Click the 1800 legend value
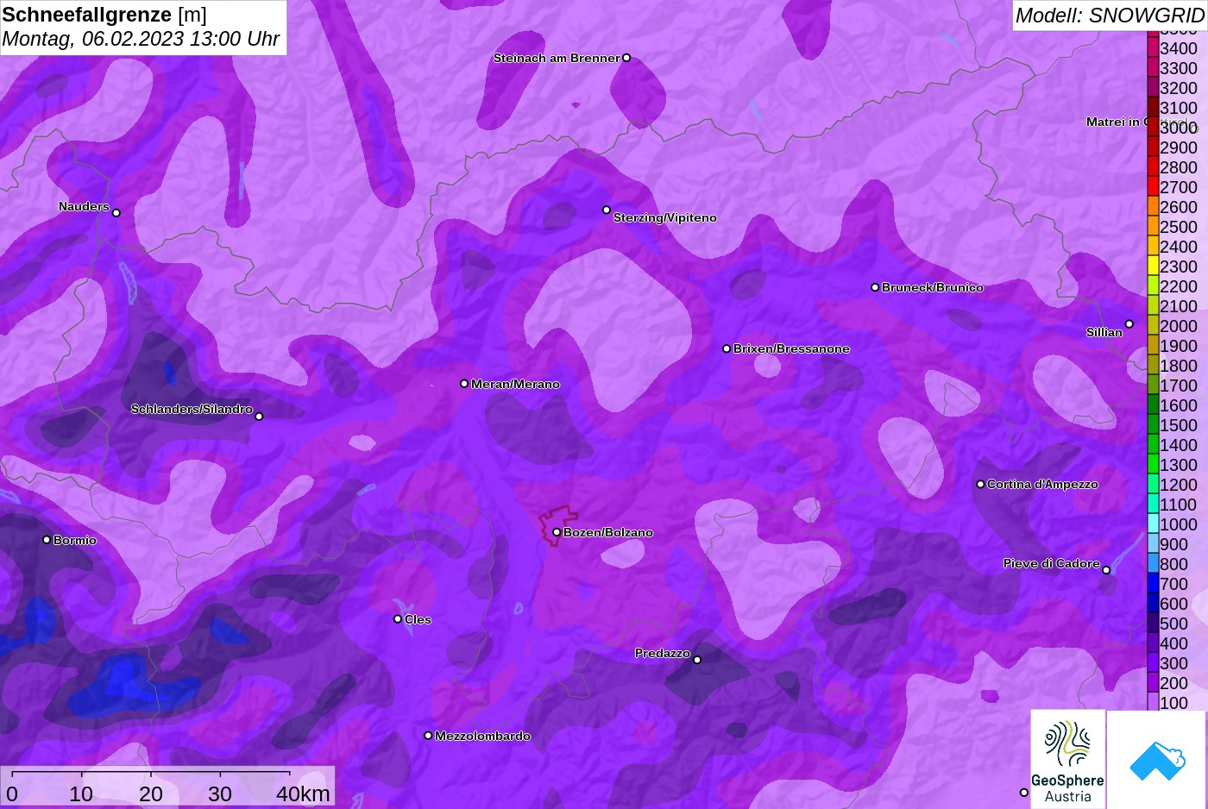 pyautogui.click(x=1179, y=366)
